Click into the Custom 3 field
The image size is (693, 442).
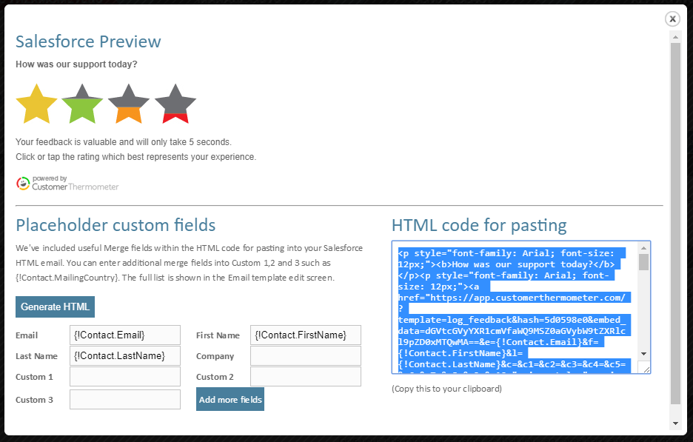click(x=125, y=400)
